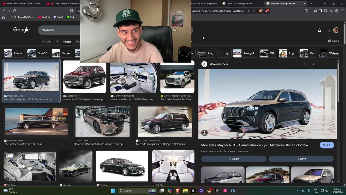Select the Images search tab
The height and width of the screenshot is (195, 346).
[x=67, y=41]
